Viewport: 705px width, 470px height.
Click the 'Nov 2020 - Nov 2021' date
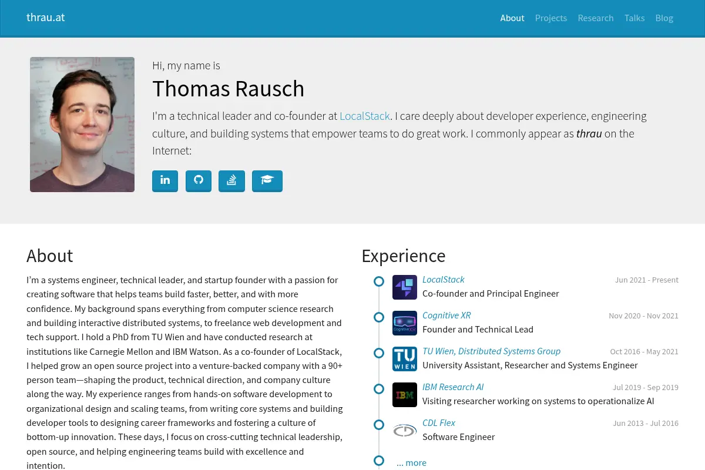(644, 316)
